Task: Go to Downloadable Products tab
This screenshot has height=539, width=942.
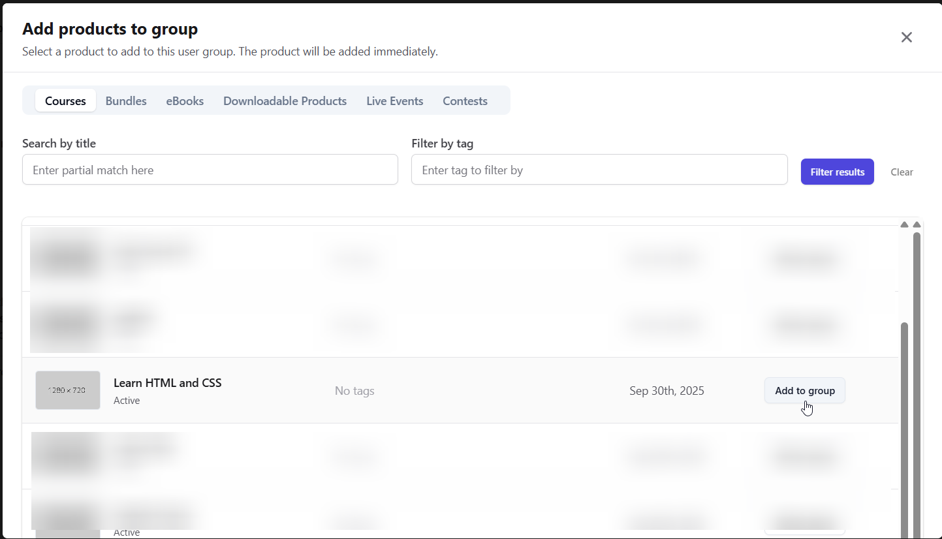Action: point(285,101)
